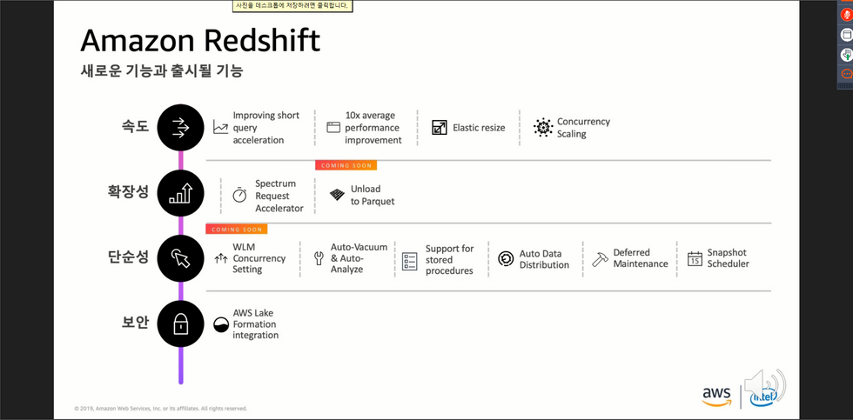
Task: Click Auto Data Distribution text
Action: tap(544, 259)
